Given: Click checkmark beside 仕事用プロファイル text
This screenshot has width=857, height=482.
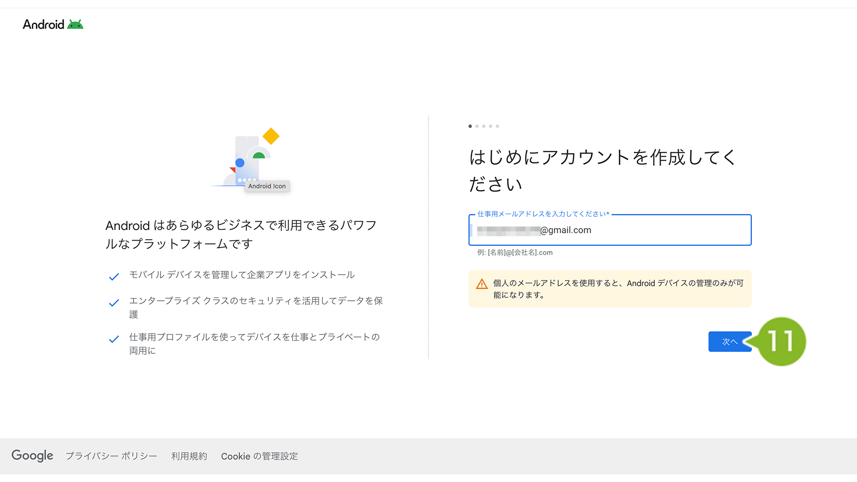Looking at the screenshot, I should [x=114, y=339].
